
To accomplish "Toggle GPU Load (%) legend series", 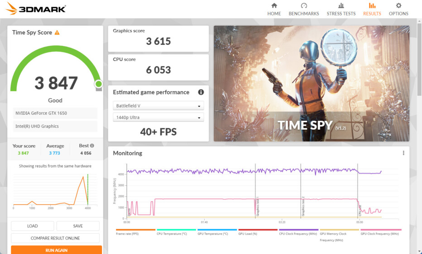I will [x=258, y=232].
